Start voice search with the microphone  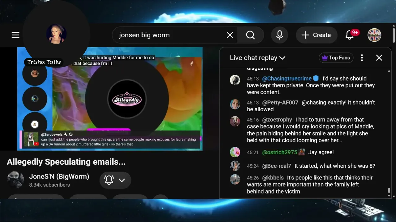pos(280,35)
